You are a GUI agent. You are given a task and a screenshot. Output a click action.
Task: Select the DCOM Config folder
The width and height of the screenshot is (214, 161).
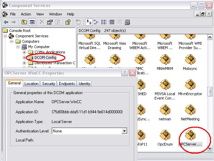(45, 57)
